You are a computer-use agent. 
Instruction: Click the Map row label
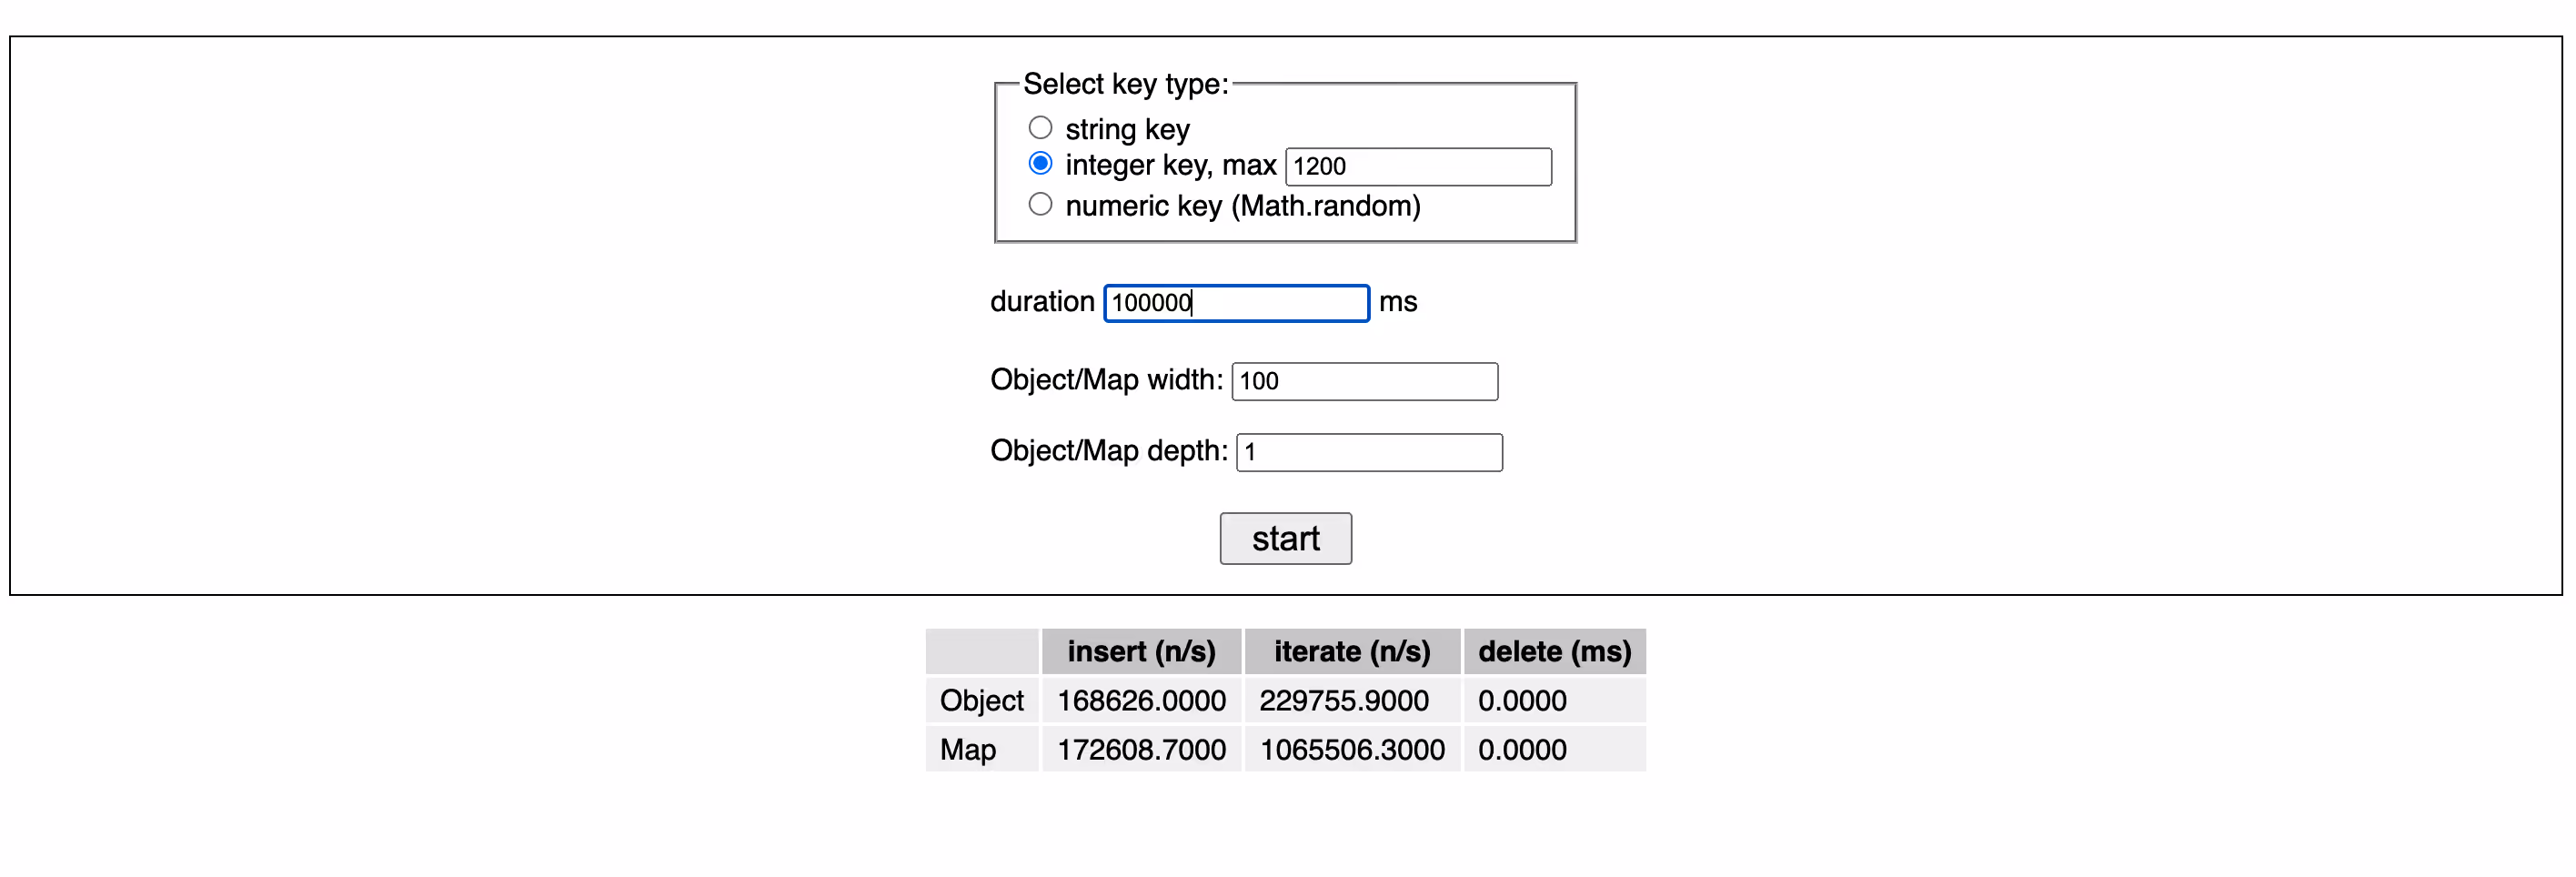967,750
